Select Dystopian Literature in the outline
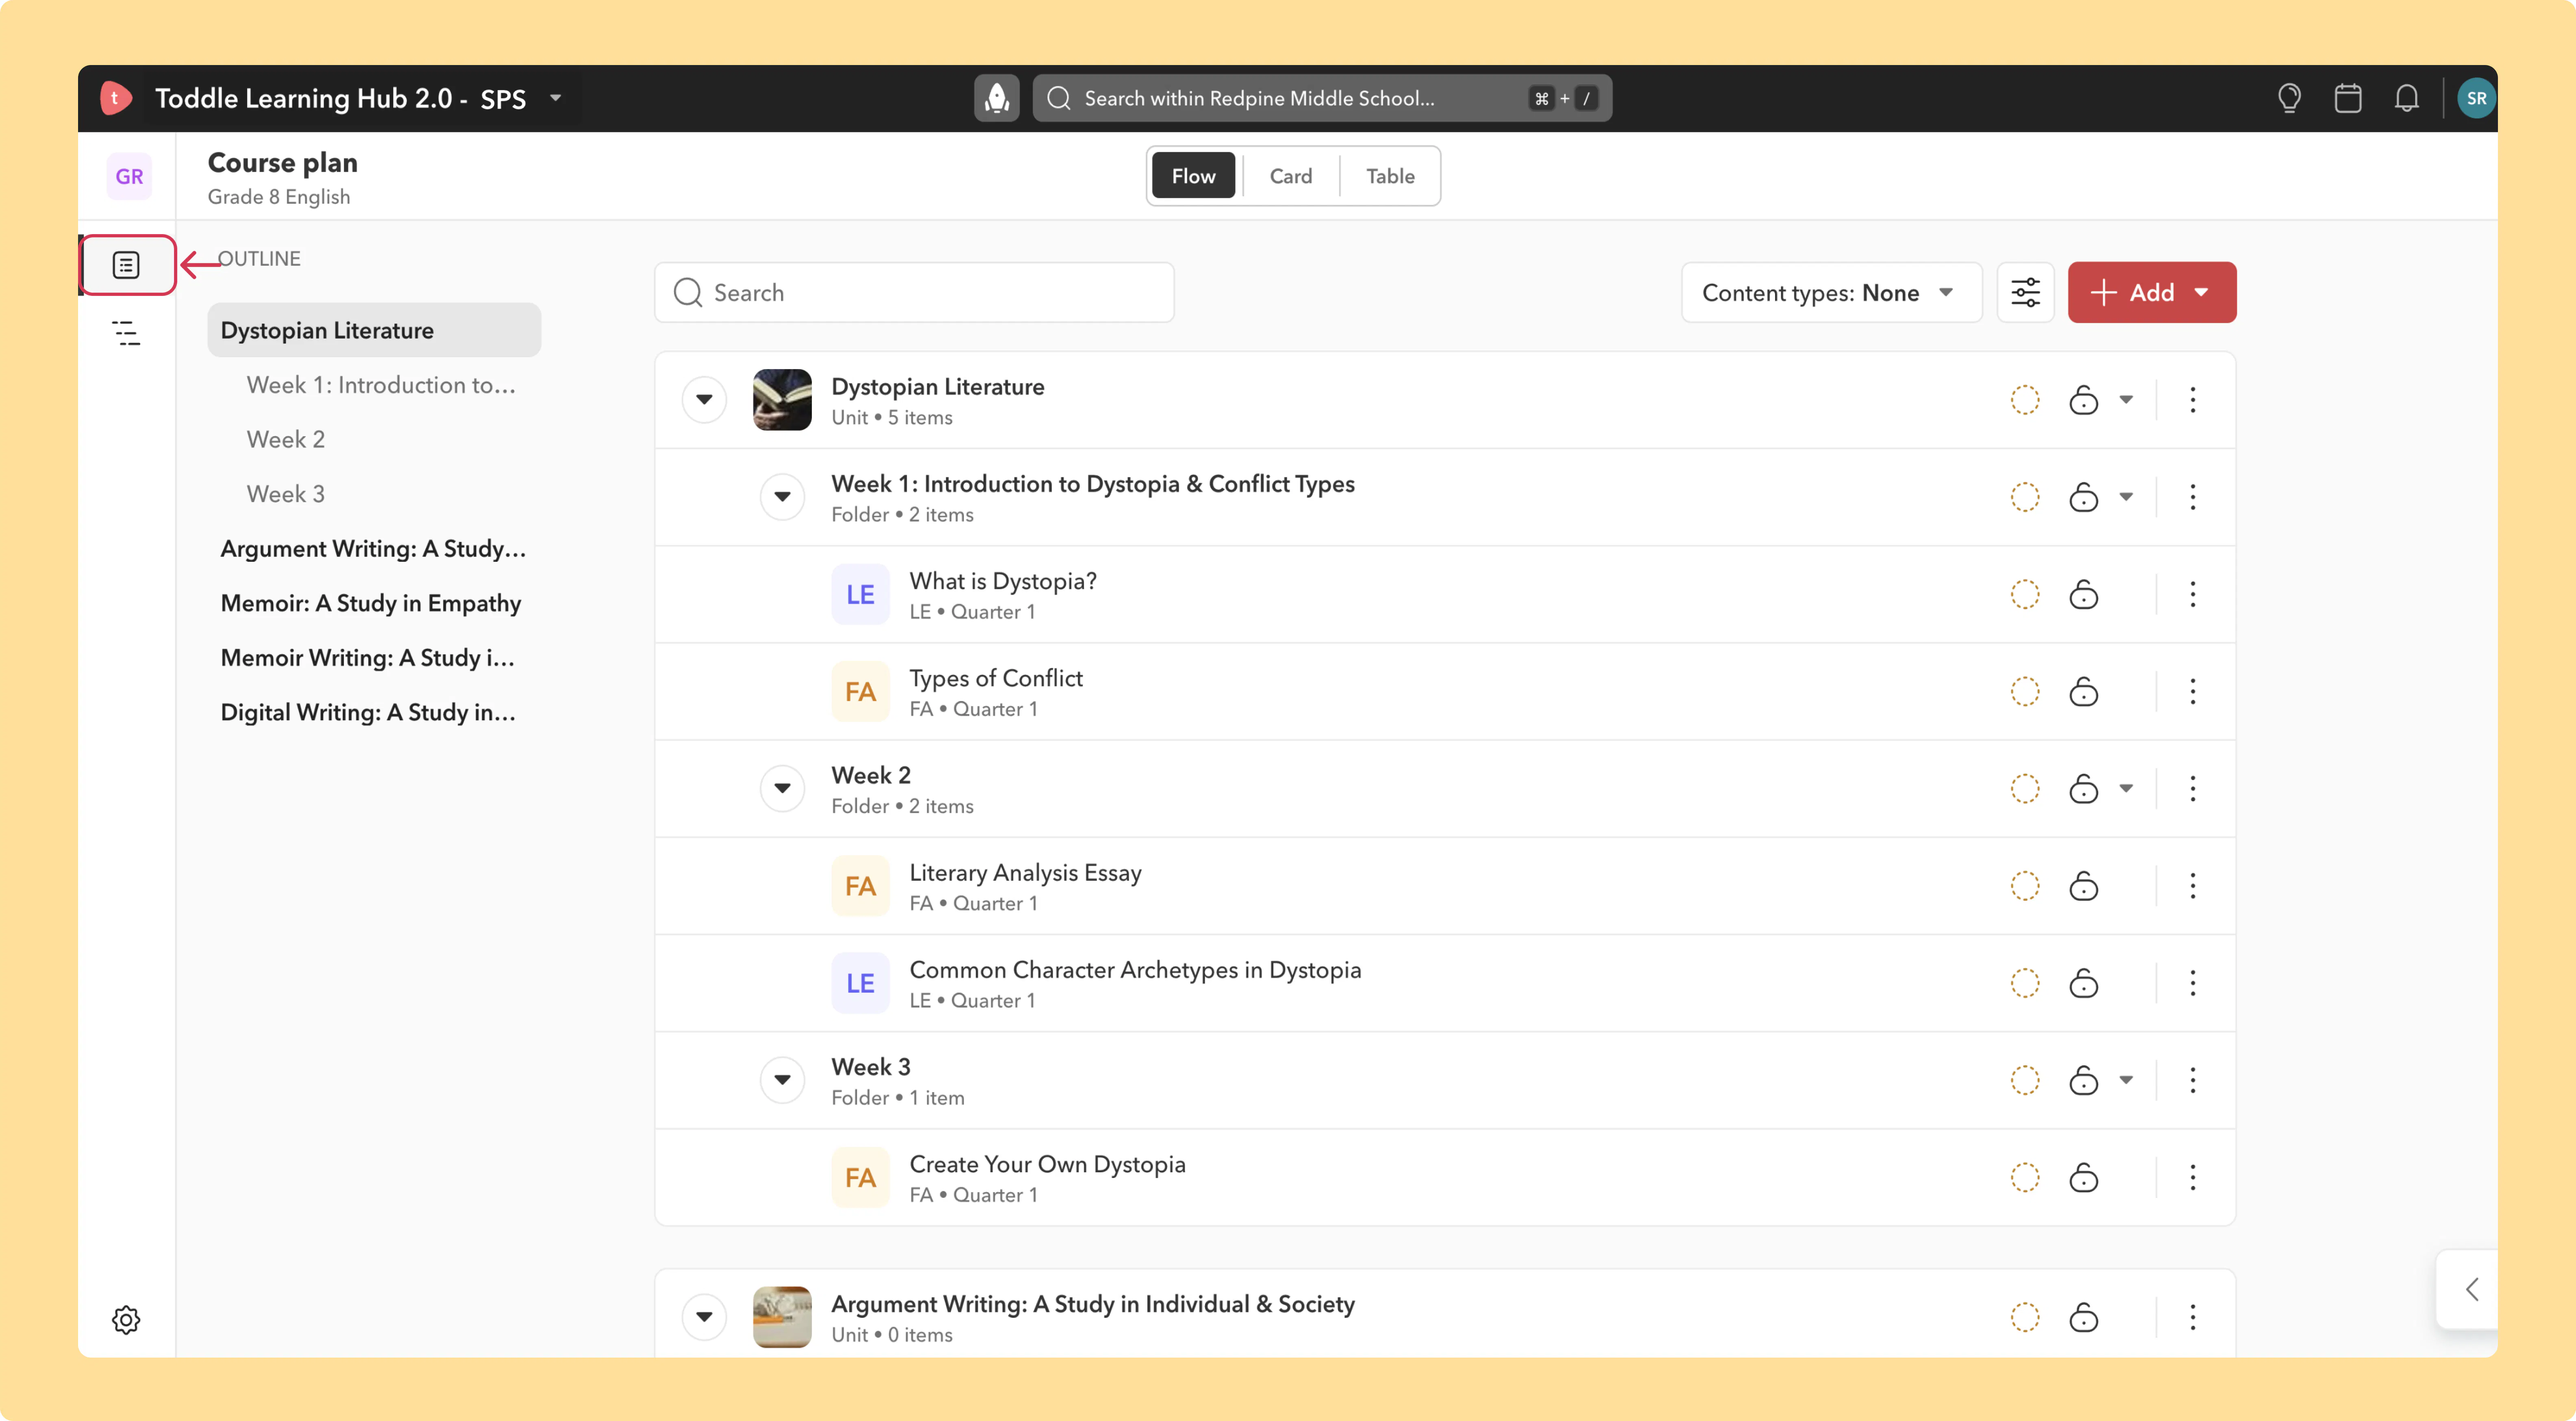 374,330
